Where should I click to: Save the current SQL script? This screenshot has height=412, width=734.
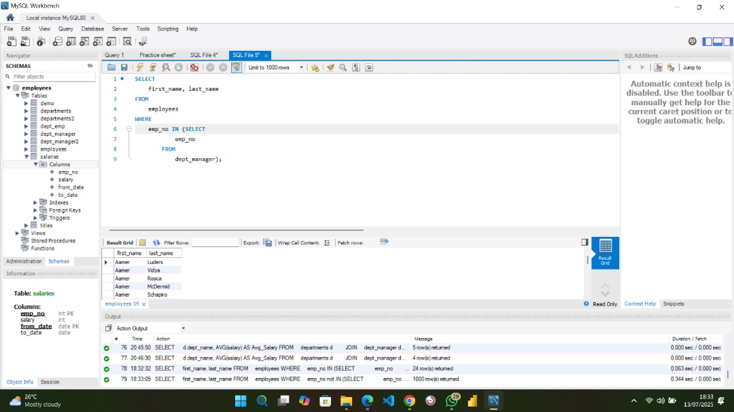[125, 67]
